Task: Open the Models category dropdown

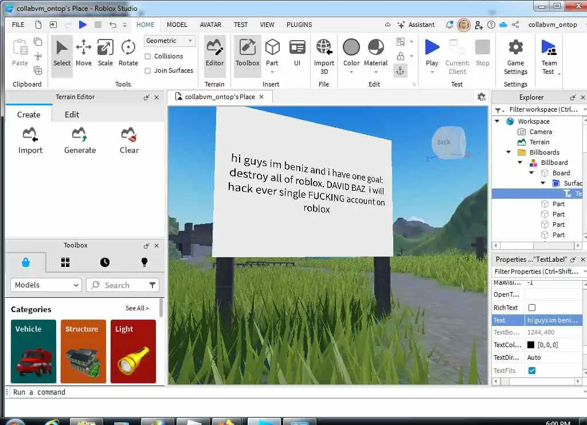Action: pos(46,285)
